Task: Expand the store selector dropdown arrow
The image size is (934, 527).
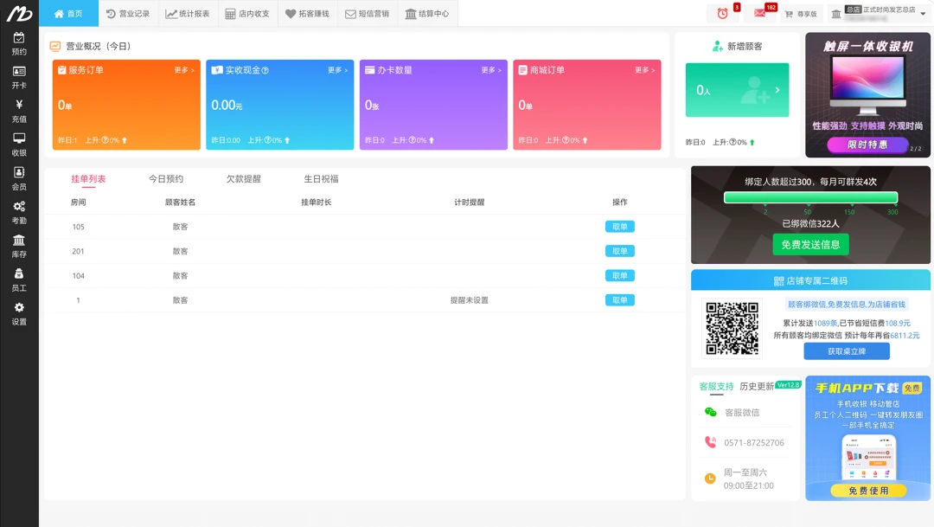Action: coord(924,14)
